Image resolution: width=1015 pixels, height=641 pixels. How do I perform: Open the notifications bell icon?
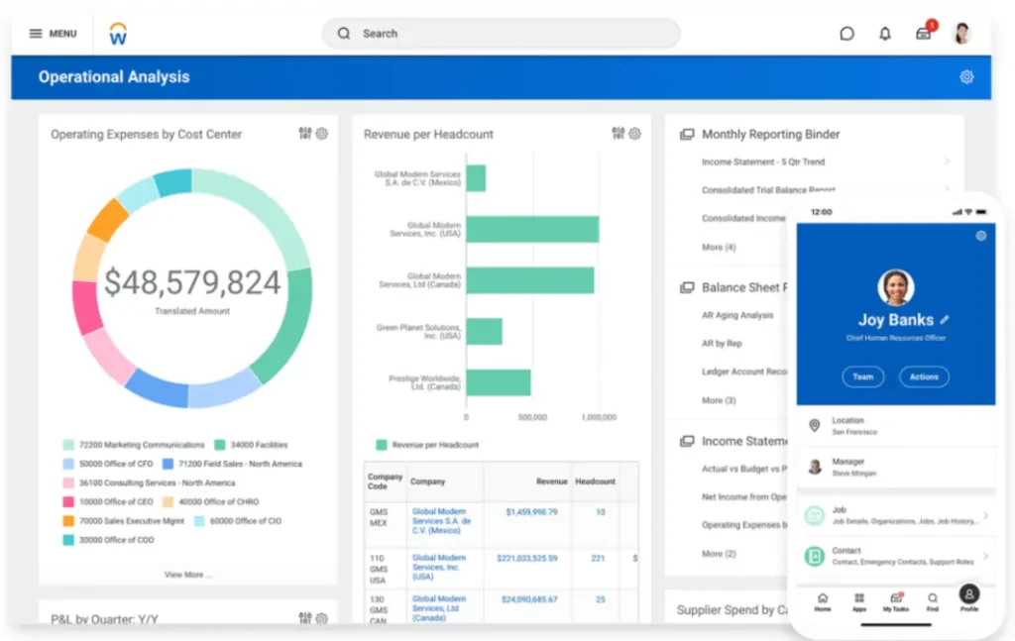click(885, 34)
